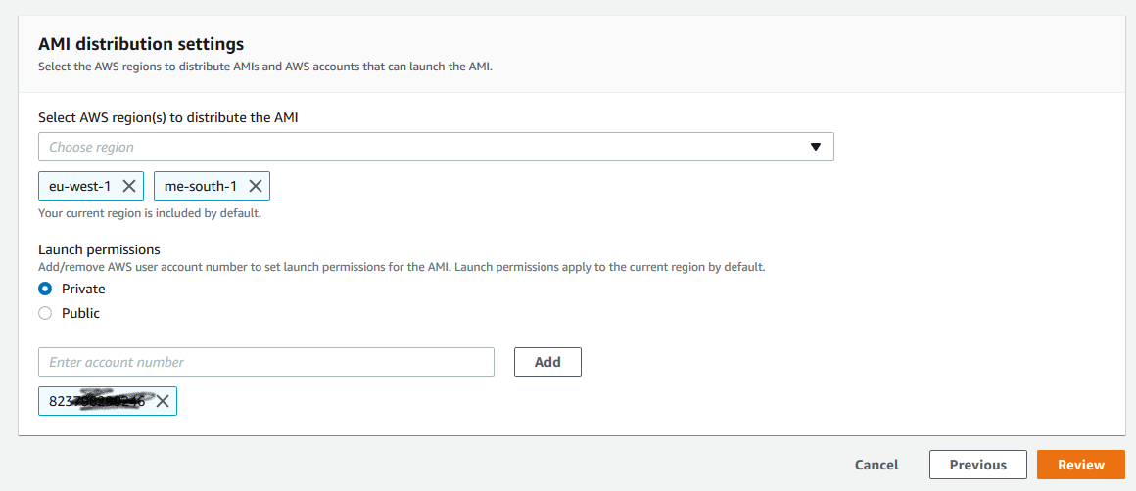Focus the Enter account number field
The height and width of the screenshot is (491, 1136).
pyautogui.click(x=265, y=362)
